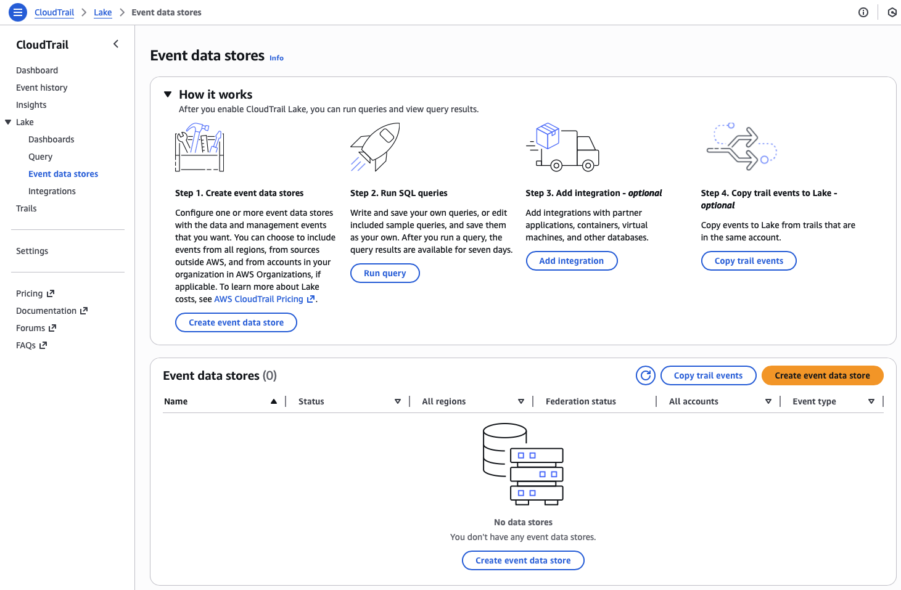Screen dimensions: 901x590
Task: Go to Event history in sidebar
Action: pyautogui.click(x=42, y=88)
